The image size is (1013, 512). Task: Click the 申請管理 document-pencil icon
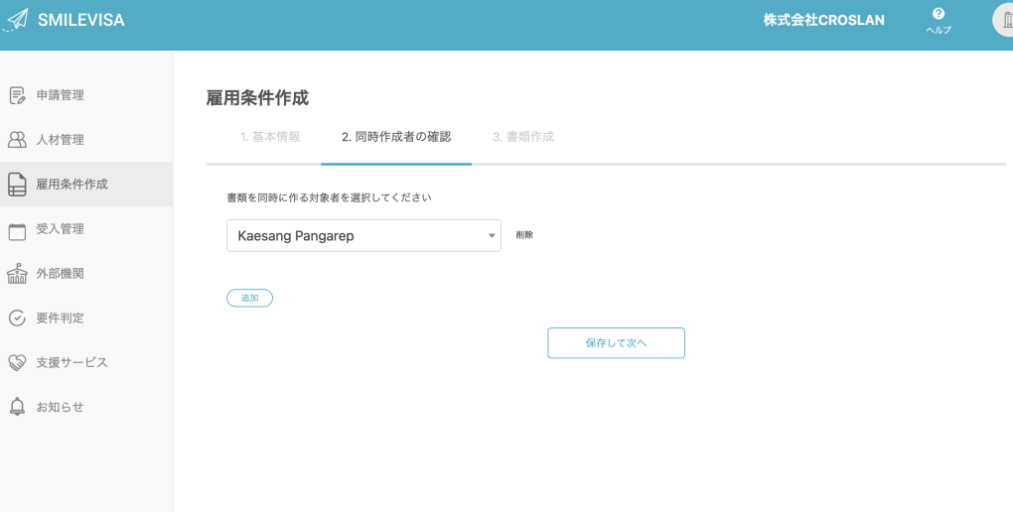coord(17,95)
